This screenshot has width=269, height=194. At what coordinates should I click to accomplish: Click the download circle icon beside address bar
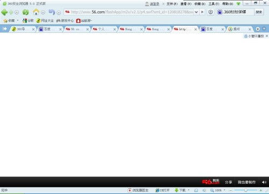(x=211, y=12)
